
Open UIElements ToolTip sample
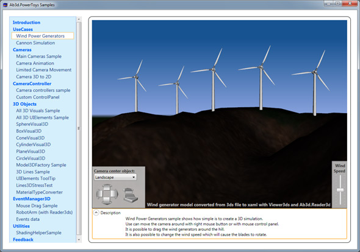tap(35, 178)
